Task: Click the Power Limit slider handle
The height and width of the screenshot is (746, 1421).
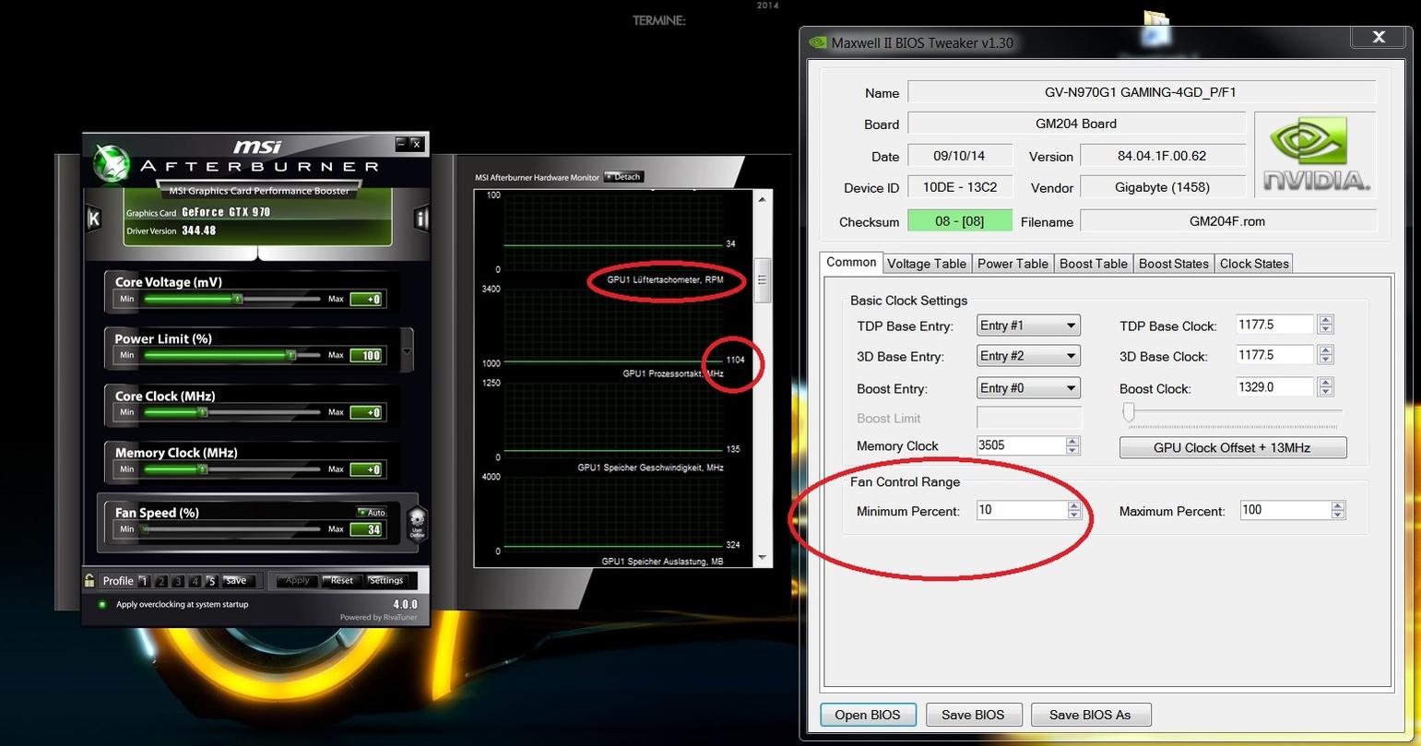Action: [x=291, y=355]
